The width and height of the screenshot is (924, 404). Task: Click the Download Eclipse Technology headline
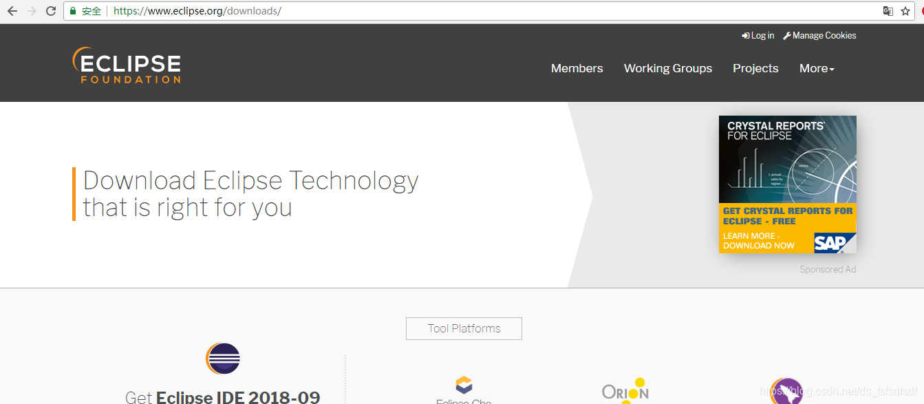[x=250, y=193]
